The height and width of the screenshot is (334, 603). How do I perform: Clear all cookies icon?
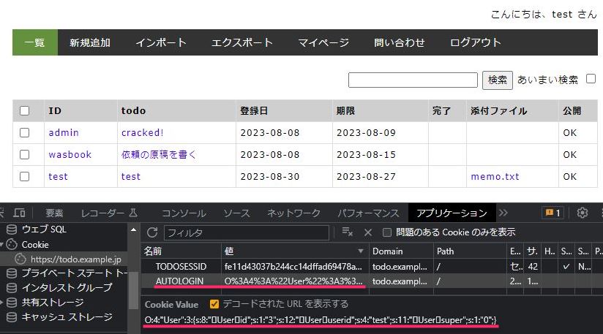pos(348,232)
